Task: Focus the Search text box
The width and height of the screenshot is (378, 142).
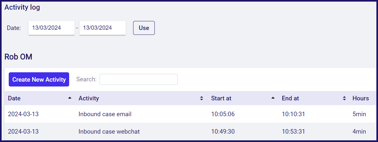Action: (x=138, y=79)
